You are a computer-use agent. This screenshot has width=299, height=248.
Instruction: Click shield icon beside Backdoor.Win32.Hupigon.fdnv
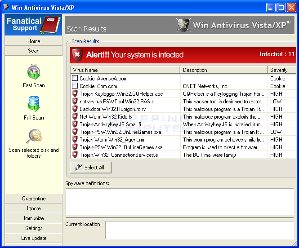point(75,109)
